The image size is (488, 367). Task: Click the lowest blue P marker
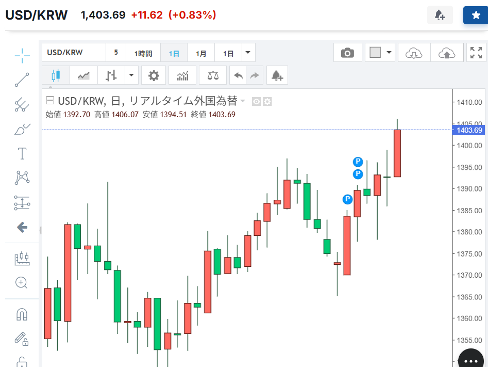(x=348, y=199)
